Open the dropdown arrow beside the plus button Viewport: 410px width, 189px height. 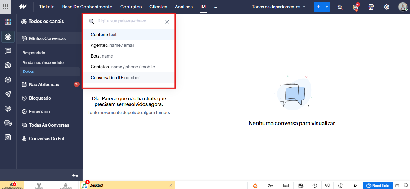tap(327, 7)
